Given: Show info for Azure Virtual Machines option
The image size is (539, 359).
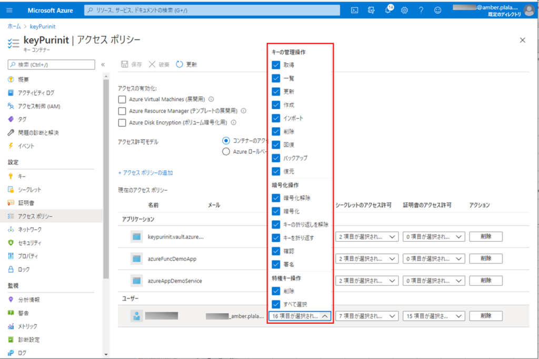Looking at the screenshot, I should pos(211,99).
